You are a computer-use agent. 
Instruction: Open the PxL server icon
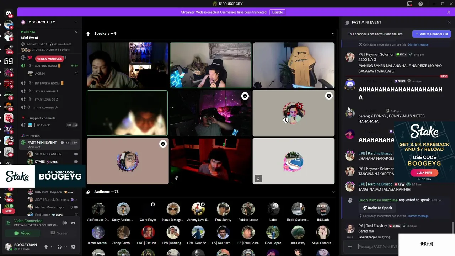[x=8, y=163]
